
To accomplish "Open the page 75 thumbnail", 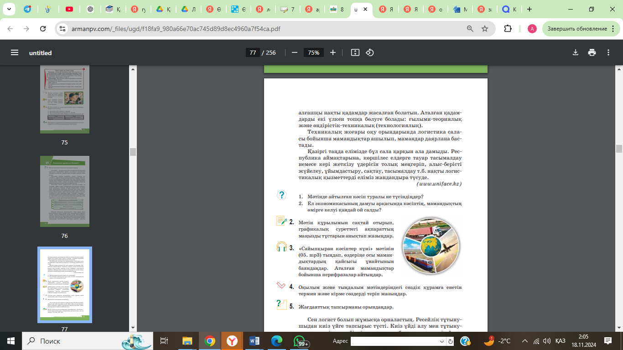I will coord(64,99).
